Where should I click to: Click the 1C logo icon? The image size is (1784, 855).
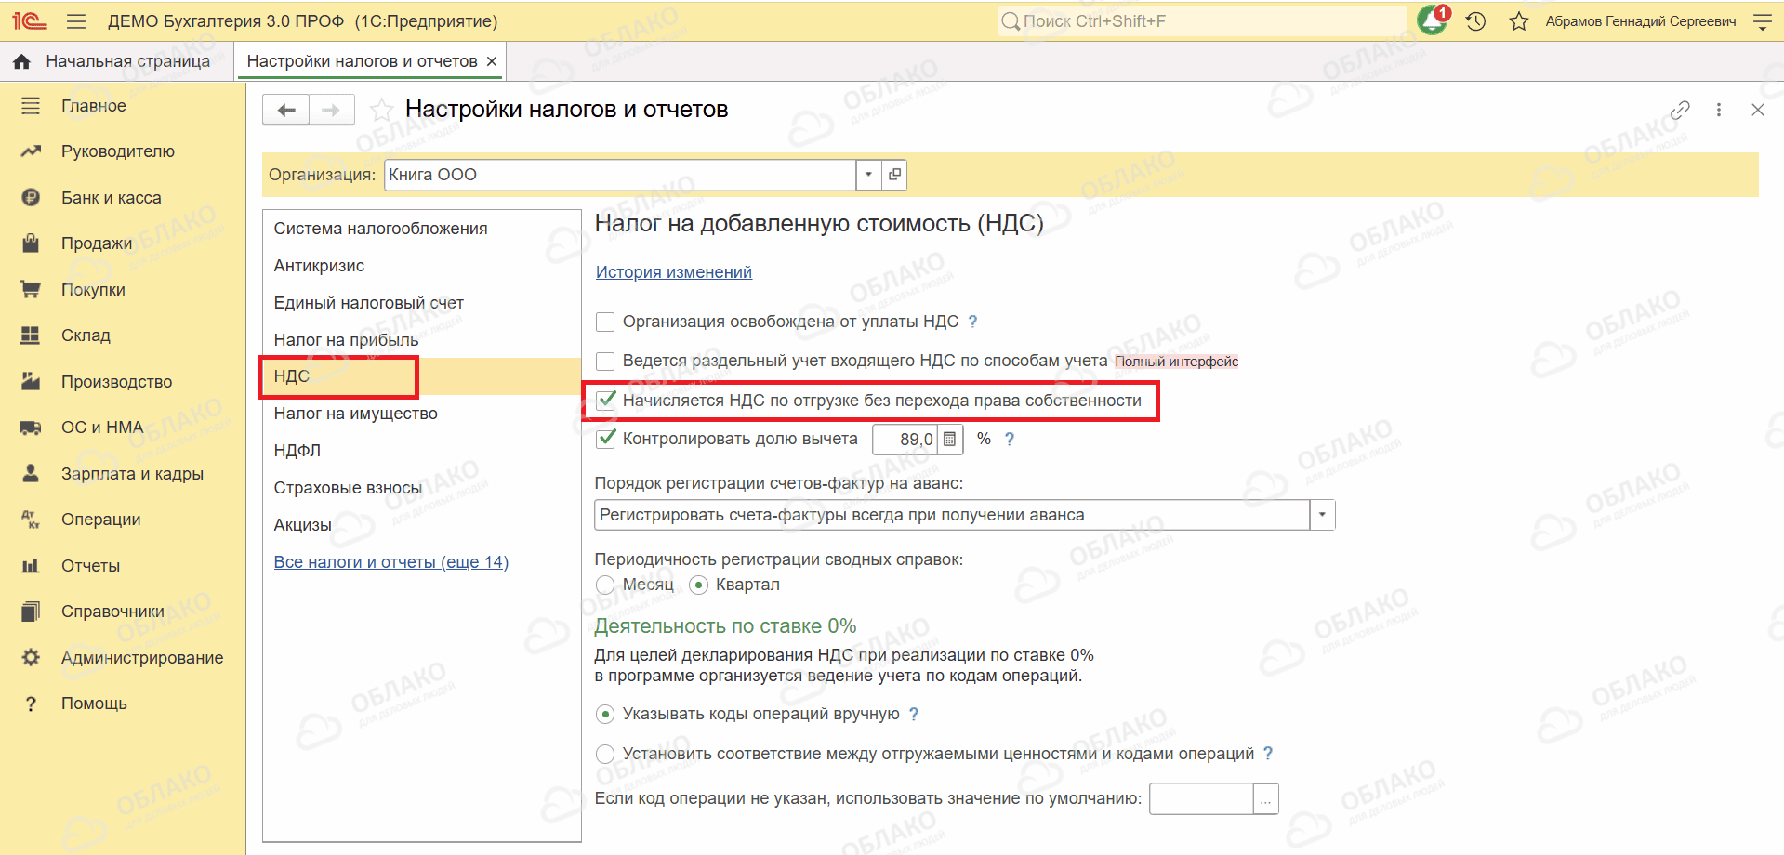pos(30,20)
